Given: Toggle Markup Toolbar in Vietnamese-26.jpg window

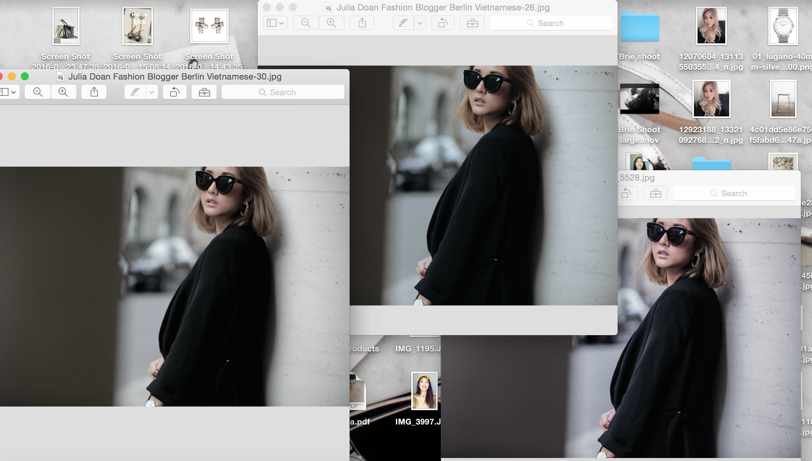Looking at the screenshot, I should click(x=472, y=23).
